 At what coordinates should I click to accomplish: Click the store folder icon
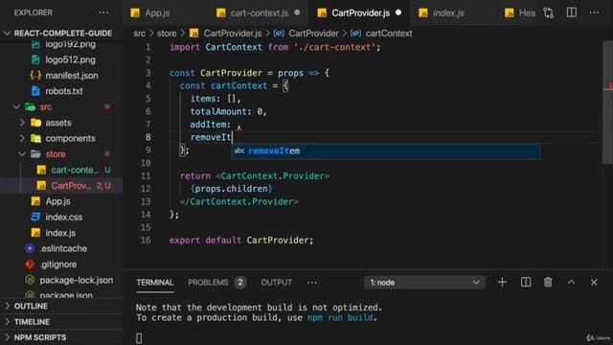click(x=35, y=154)
